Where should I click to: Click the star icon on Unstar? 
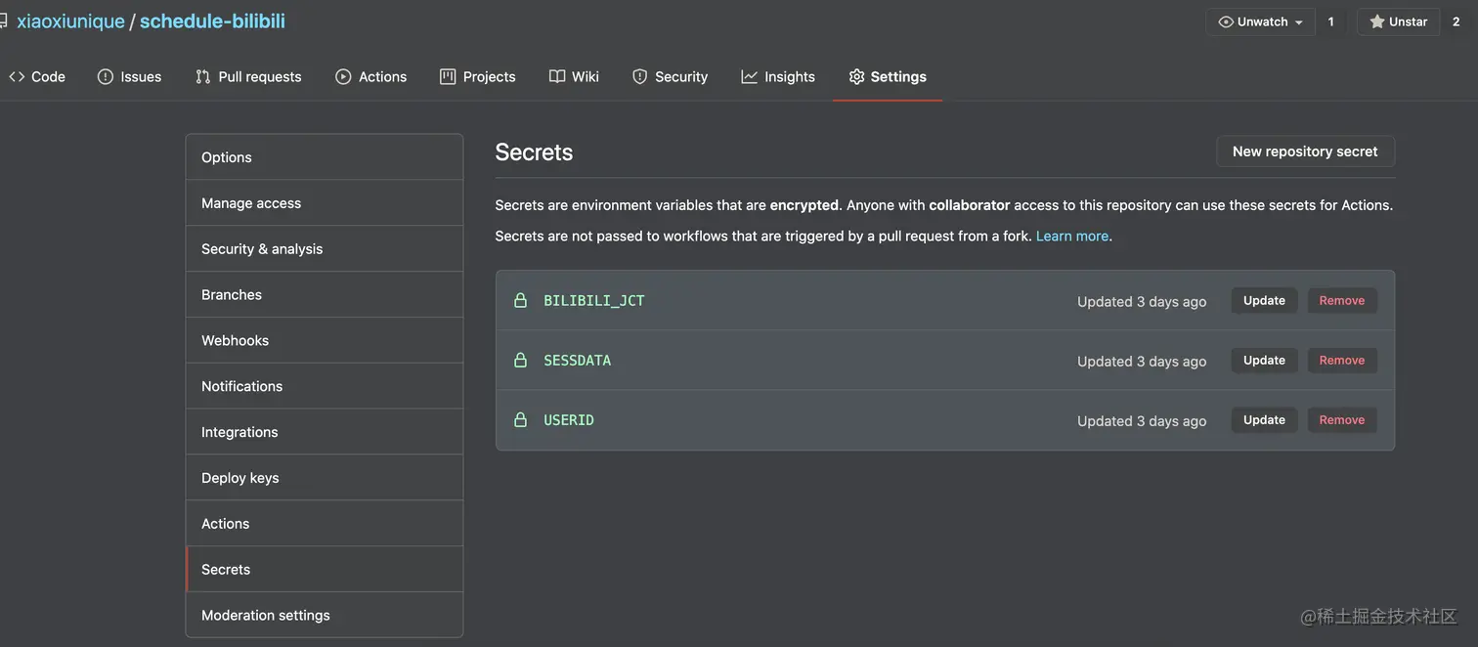1377,22
